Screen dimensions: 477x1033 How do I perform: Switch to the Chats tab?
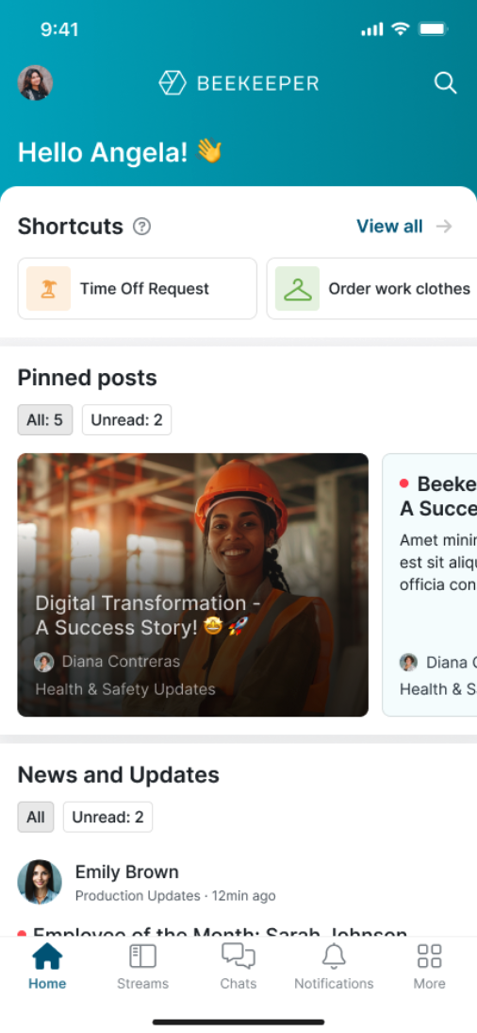pyautogui.click(x=238, y=966)
